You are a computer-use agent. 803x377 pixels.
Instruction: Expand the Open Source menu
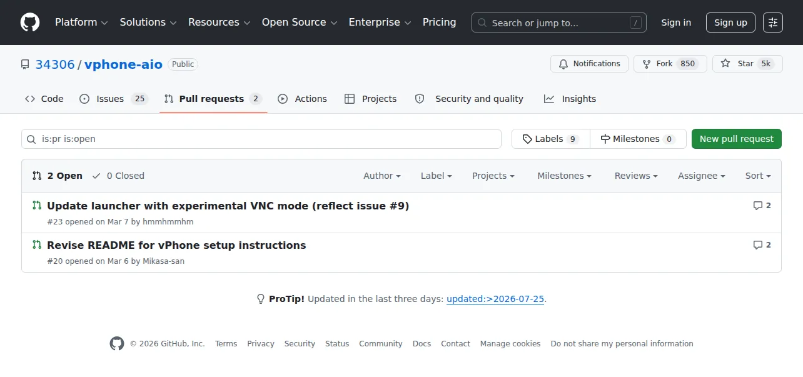click(x=300, y=23)
